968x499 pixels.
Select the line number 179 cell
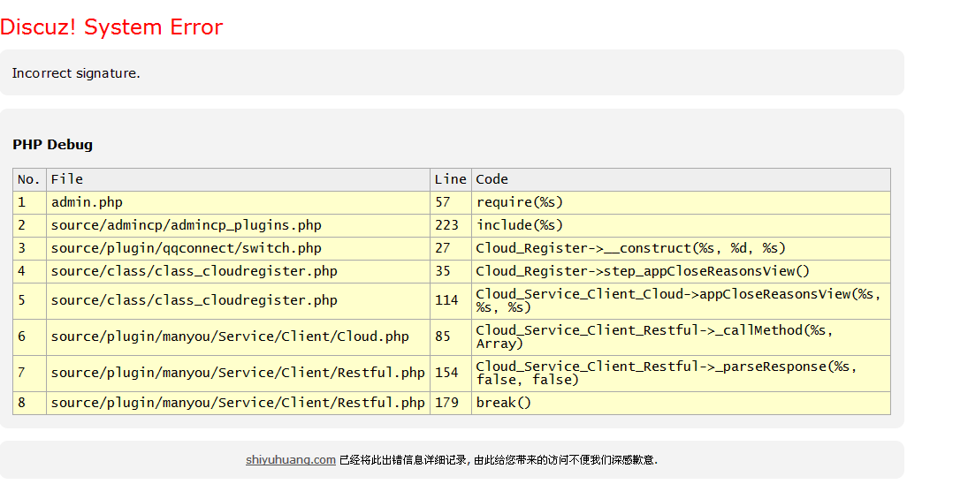(x=446, y=403)
